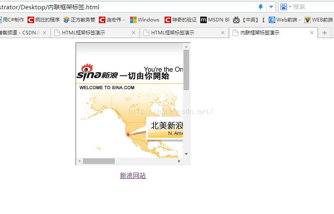
Task: Click the red C icon beside 连宏伟
Action: tap(102, 20)
